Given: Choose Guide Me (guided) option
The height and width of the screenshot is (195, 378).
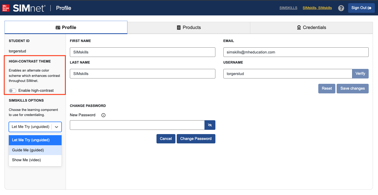Looking at the screenshot, I should pos(35,150).
